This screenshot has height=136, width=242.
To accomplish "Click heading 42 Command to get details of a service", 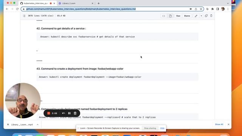I will [x=61, y=29].
